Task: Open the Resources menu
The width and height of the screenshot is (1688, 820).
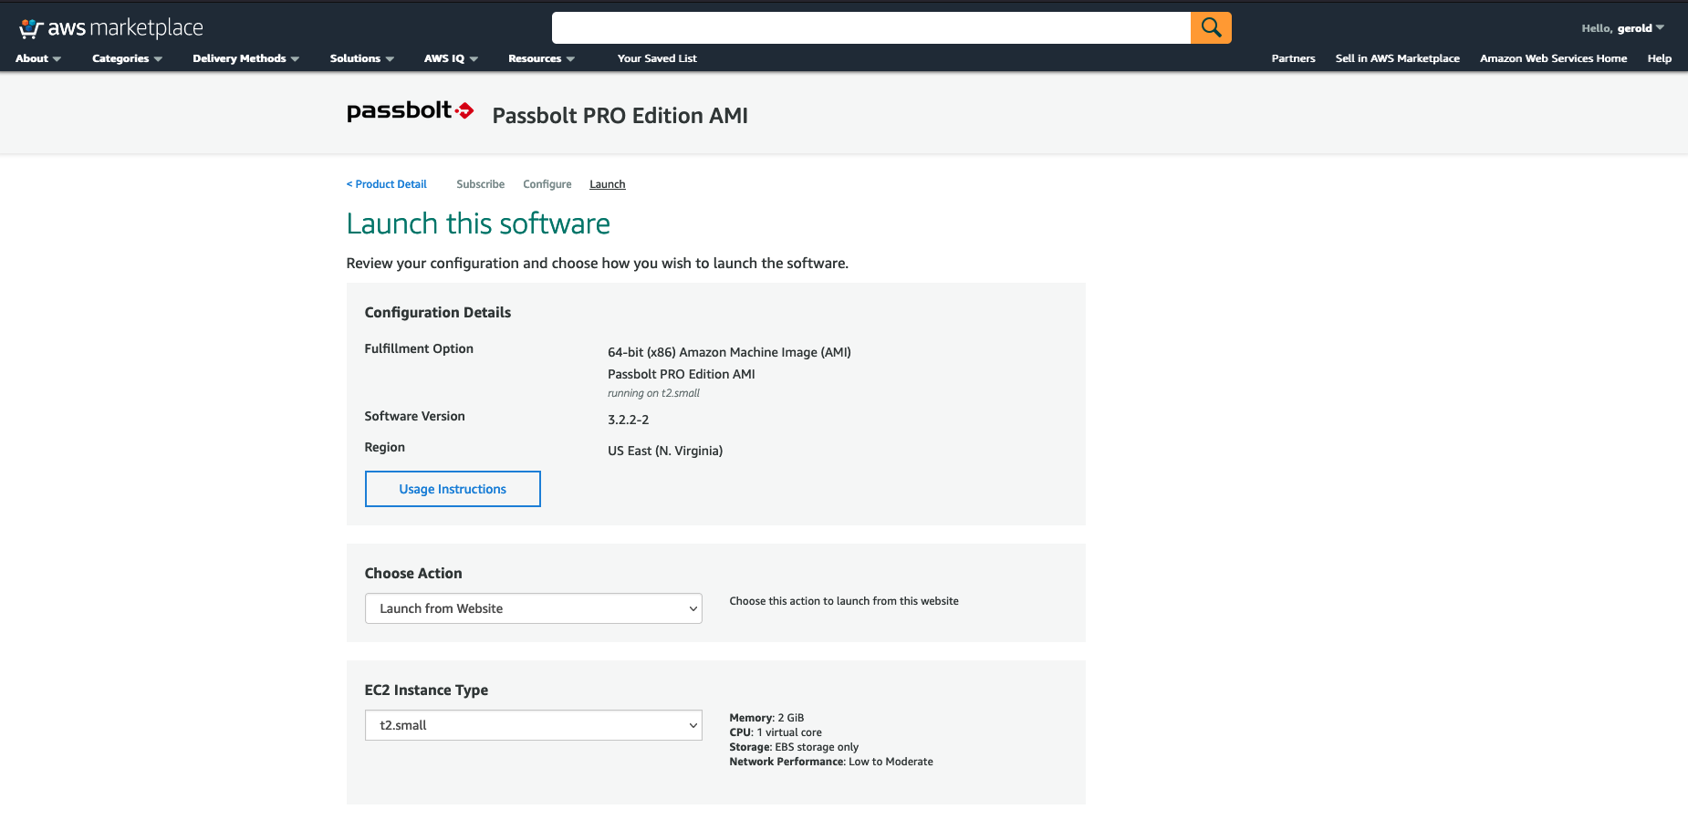Action: tap(541, 58)
